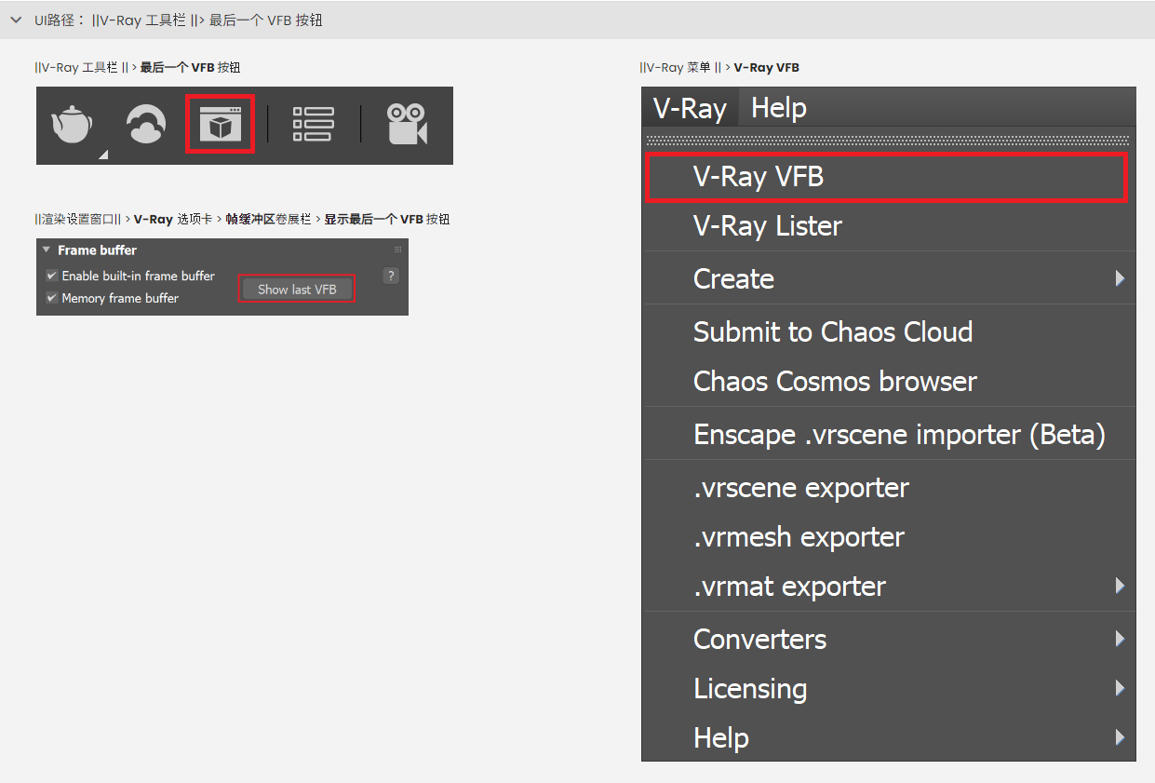The height and width of the screenshot is (783, 1155).
Task: Select Enscape .vrscene importer (Beta)
Action: [889, 435]
